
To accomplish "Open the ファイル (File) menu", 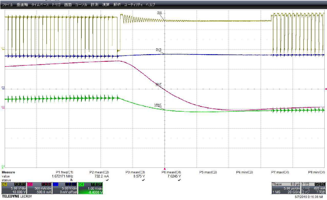I will (x=8, y=5).
